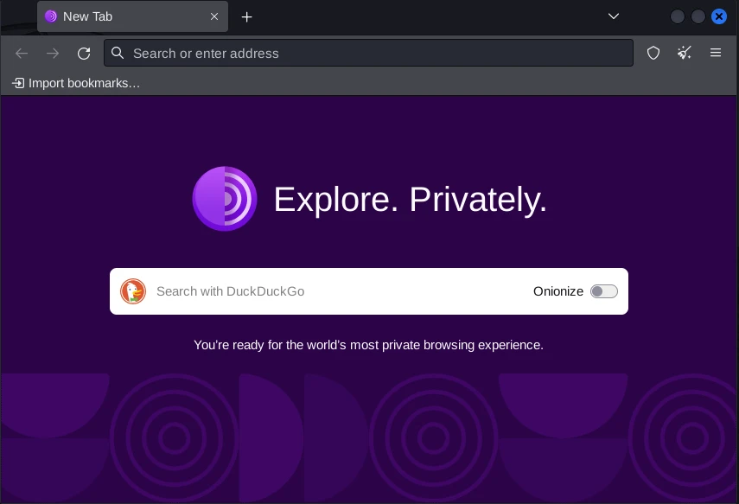Click the forward navigation arrow
Image resolution: width=739 pixels, height=504 pixels.
coord(53,53)
